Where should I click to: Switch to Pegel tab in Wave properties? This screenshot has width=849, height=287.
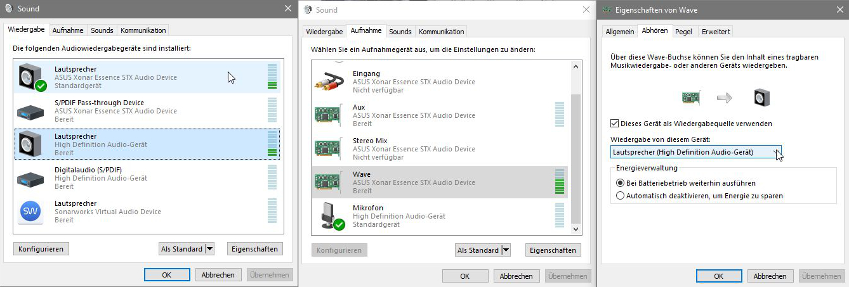683,31
